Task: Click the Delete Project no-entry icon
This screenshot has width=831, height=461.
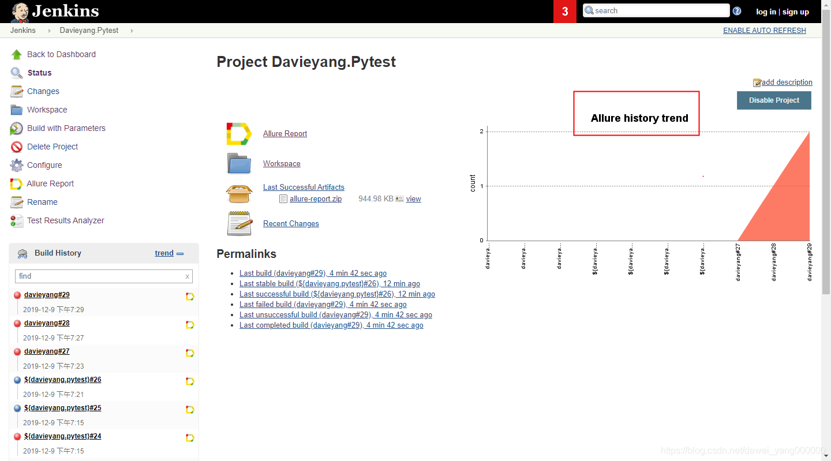Action: [17, 147]
